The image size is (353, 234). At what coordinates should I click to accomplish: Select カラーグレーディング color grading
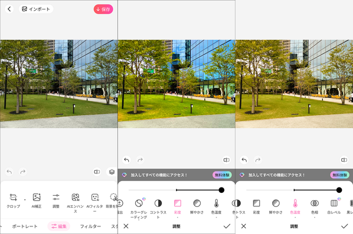point(139,209)
